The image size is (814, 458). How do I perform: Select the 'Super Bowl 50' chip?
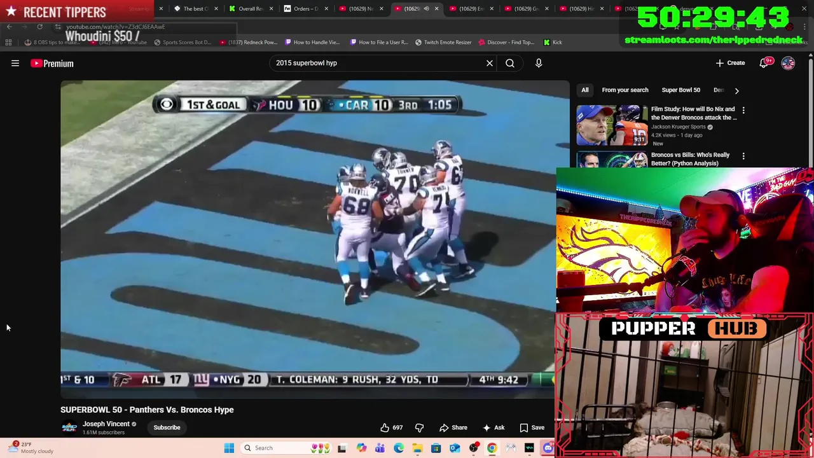pyautogui.click(x=680, y=90)
